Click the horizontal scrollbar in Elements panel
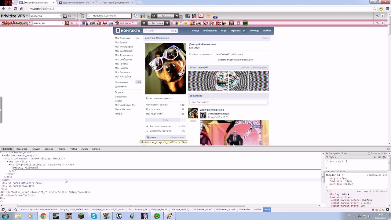391x220 pixels. tap(131, 205)
